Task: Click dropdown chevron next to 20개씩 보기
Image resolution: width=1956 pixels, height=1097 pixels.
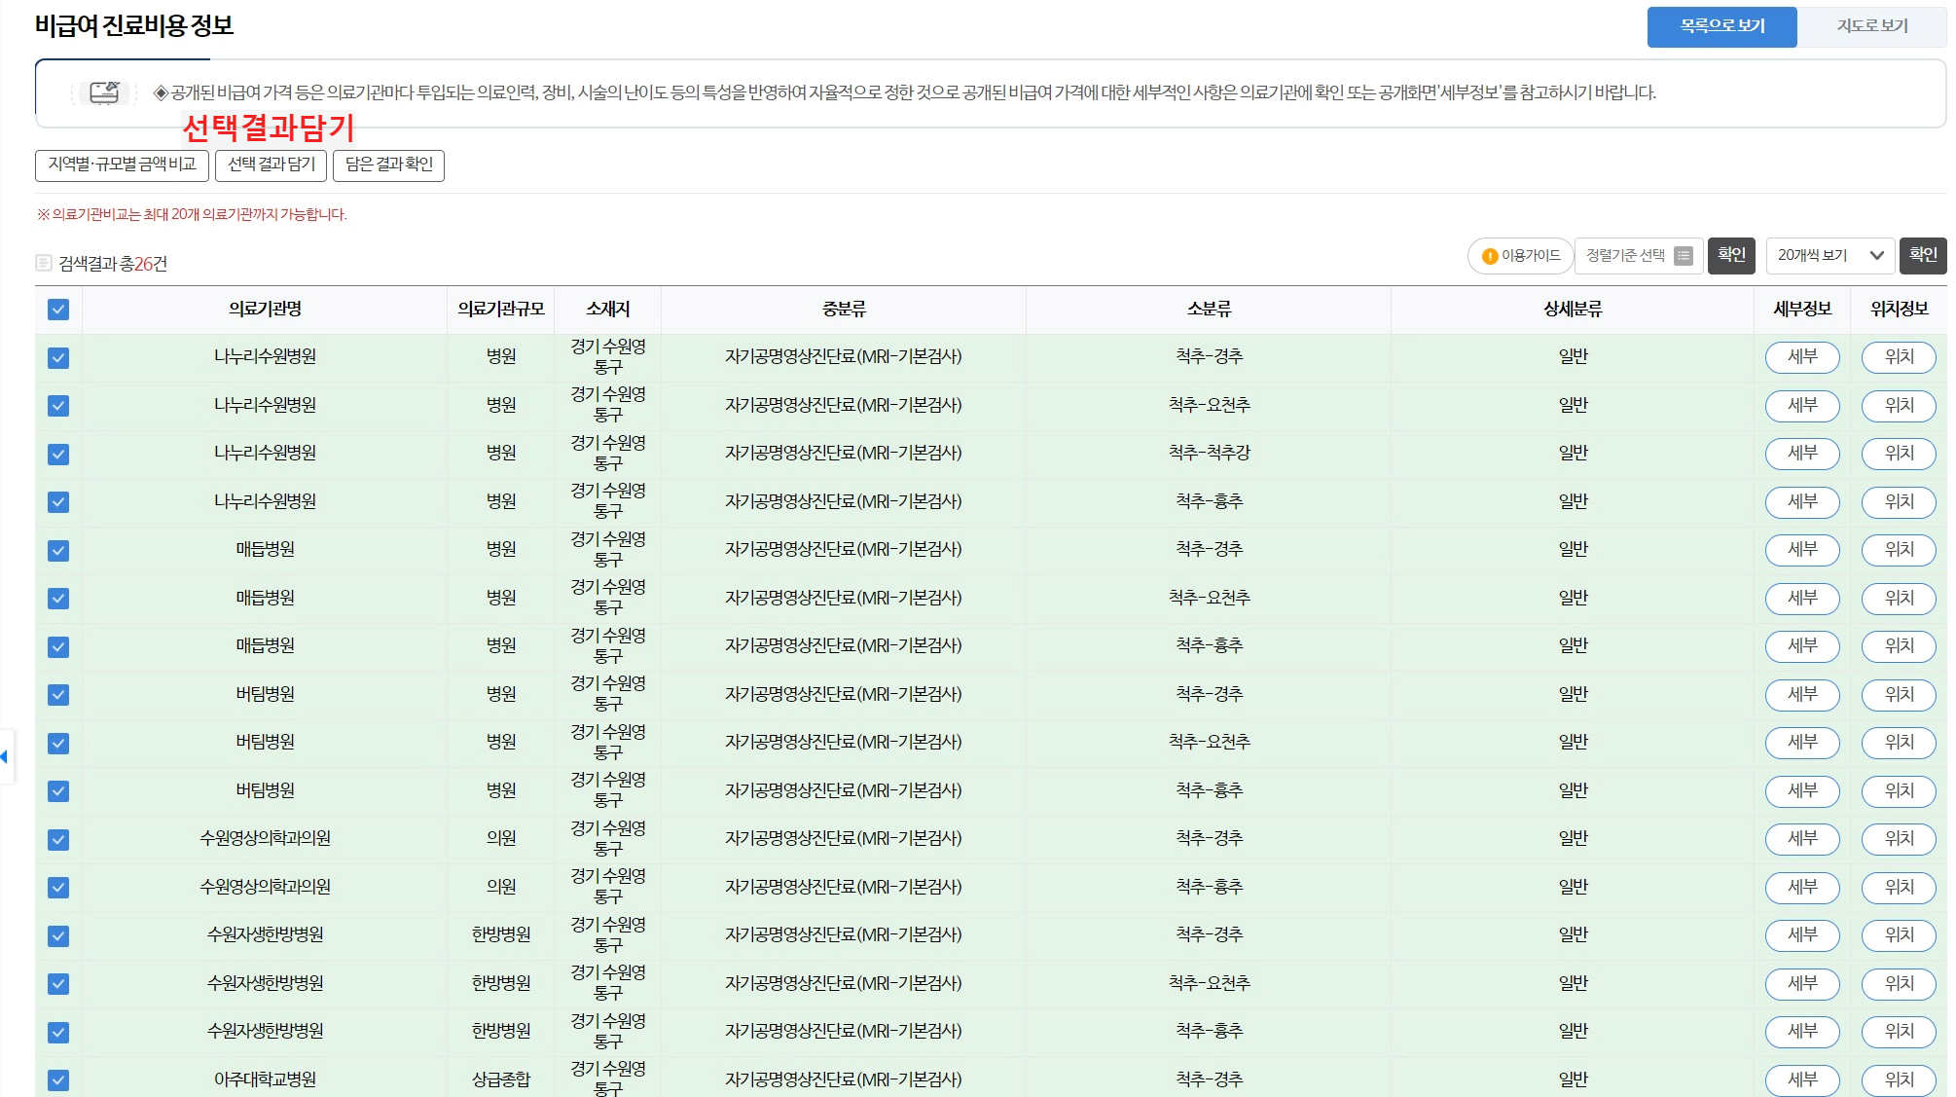Action: point(1877,256)
